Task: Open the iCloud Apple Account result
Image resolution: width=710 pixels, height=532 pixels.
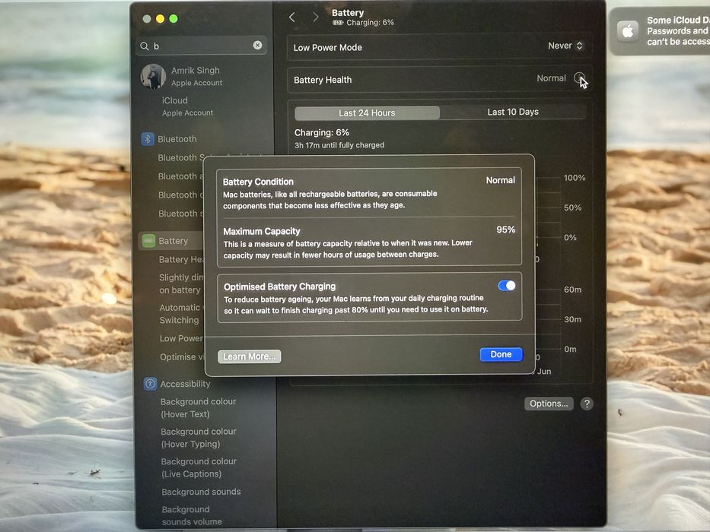Action: pyautogui.click(x=187, y=106)
